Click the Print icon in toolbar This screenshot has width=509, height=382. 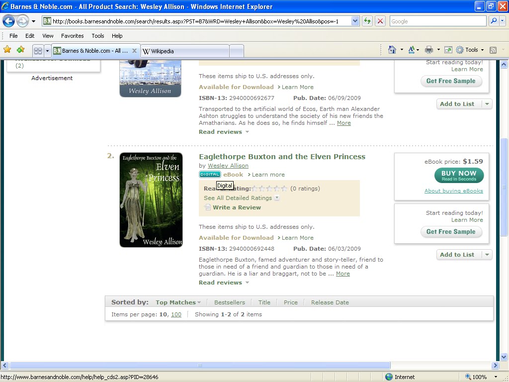tap(429, 50)
